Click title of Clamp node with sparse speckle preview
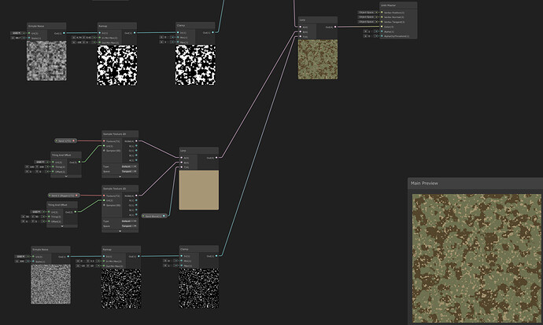Viewport: 543px width, 325px height. pos(184,249)
